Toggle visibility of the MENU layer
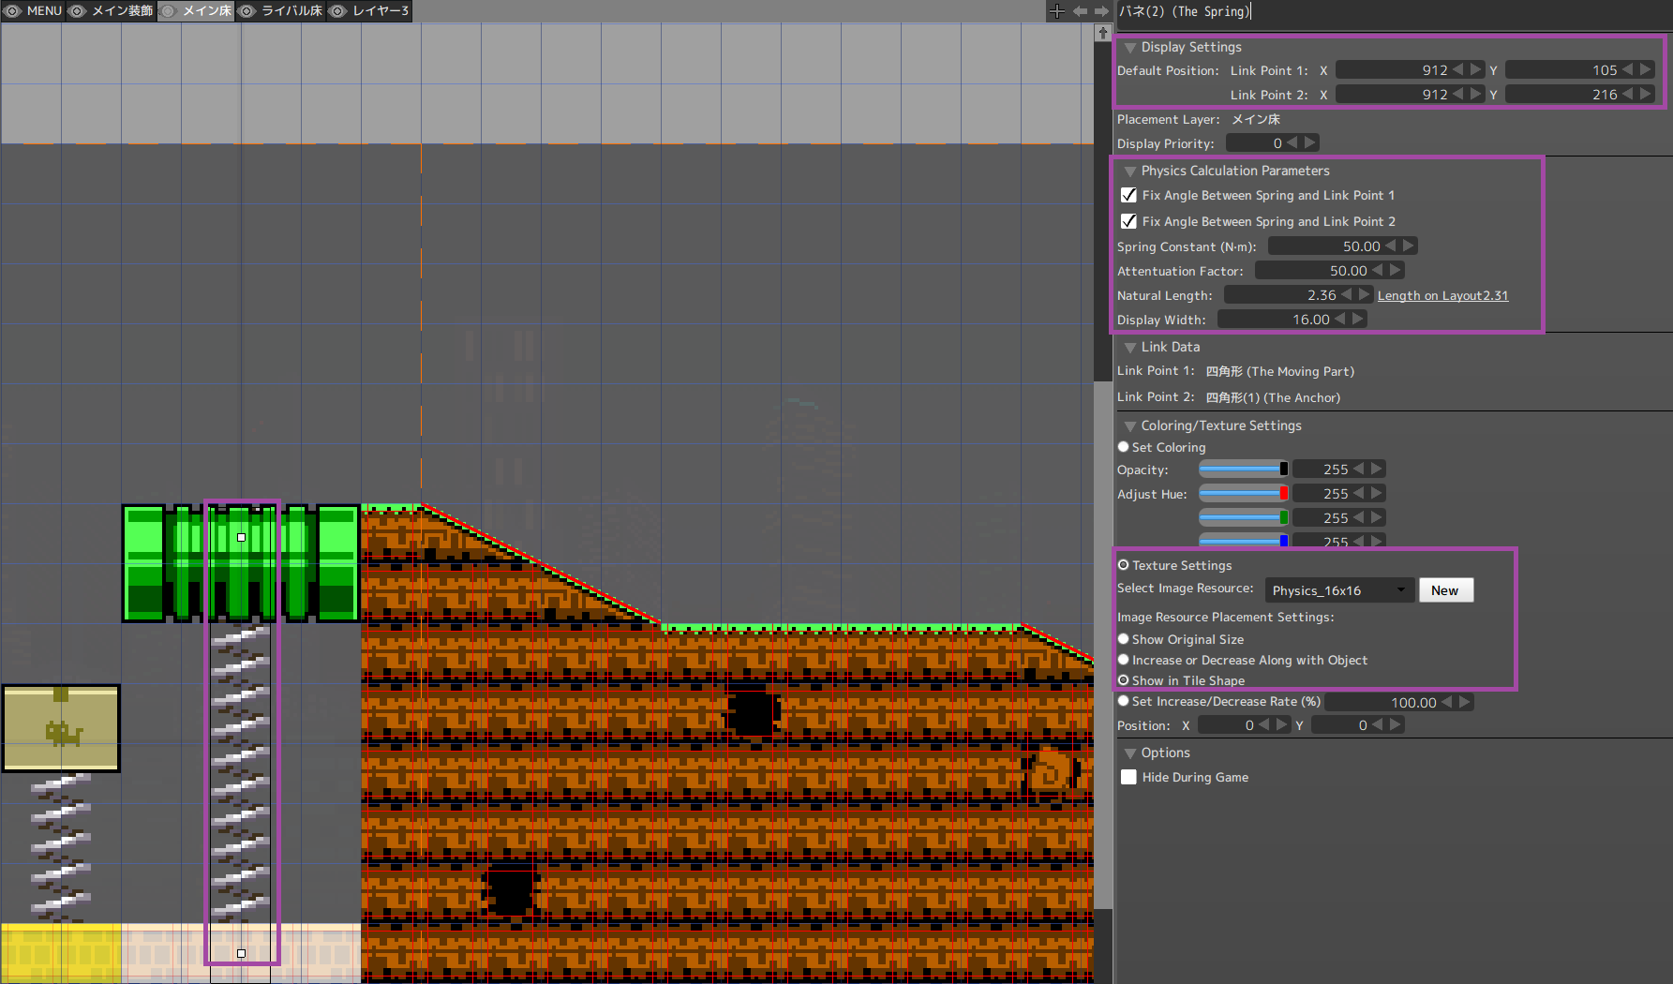 [x=12, y=10]
